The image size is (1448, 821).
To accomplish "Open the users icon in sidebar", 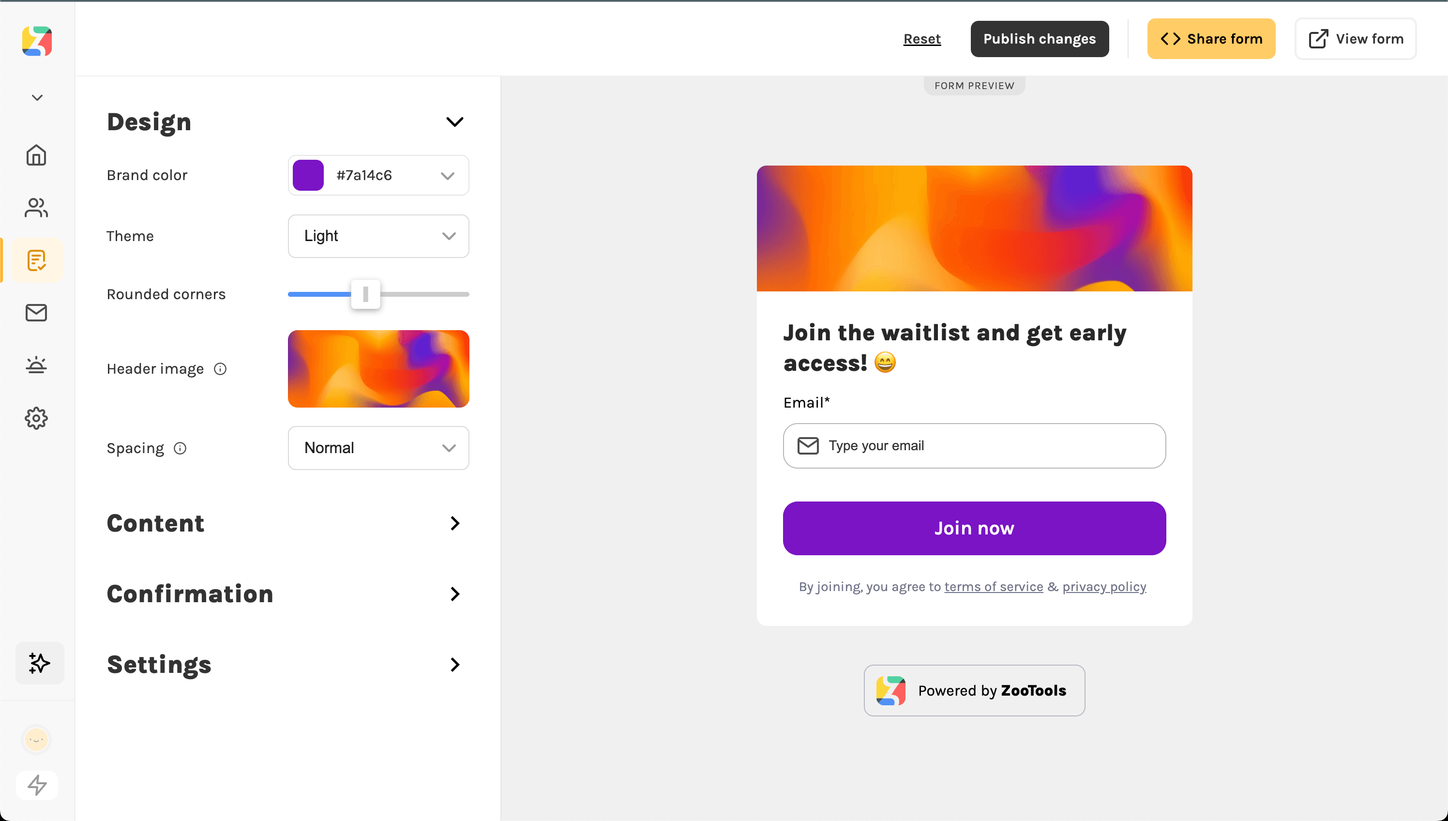I will (x=37, y=208).
